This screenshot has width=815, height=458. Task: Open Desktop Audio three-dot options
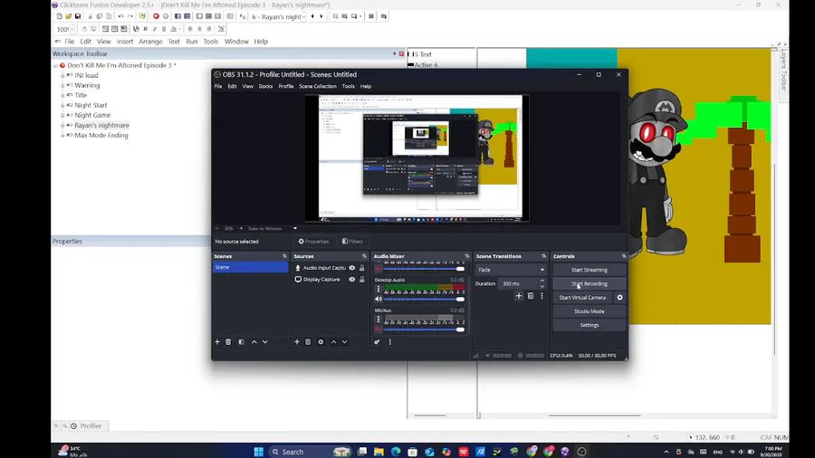point(379,290)
